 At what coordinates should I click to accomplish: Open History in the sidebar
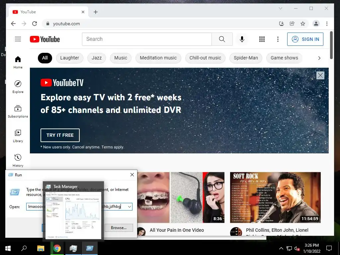click(18, 160)
